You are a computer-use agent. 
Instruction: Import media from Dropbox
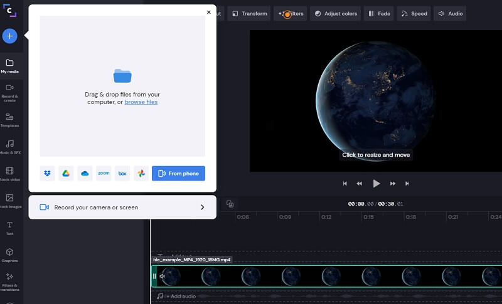48,173
